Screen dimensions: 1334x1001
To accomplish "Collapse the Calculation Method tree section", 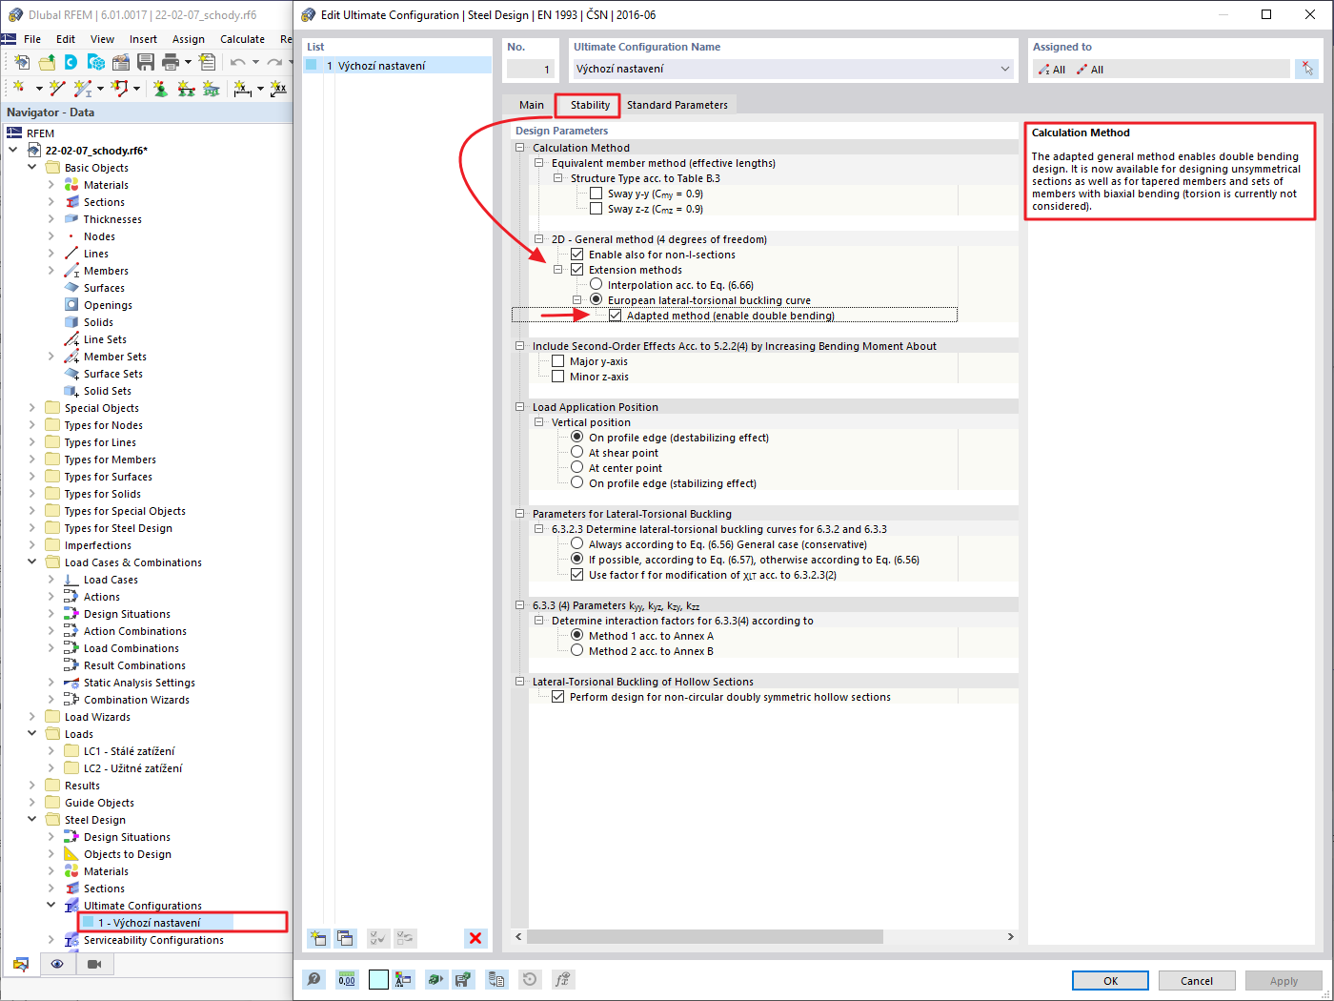I will [520, 147].
